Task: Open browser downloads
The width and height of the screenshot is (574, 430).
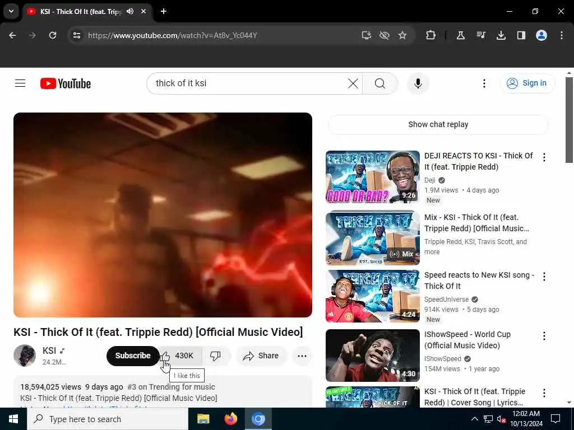Action: tap(501, 35)
